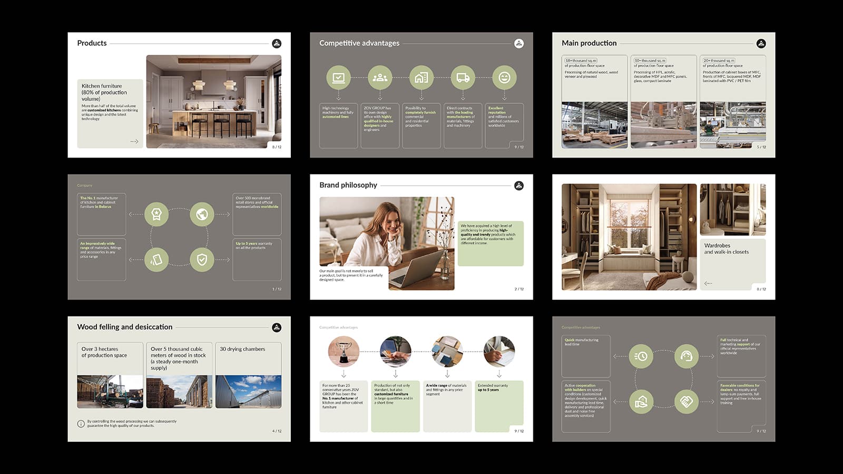Click the globe icon for worldwide stores
The width and height of the screenshot is (843, 474).
tap(202, 214)
